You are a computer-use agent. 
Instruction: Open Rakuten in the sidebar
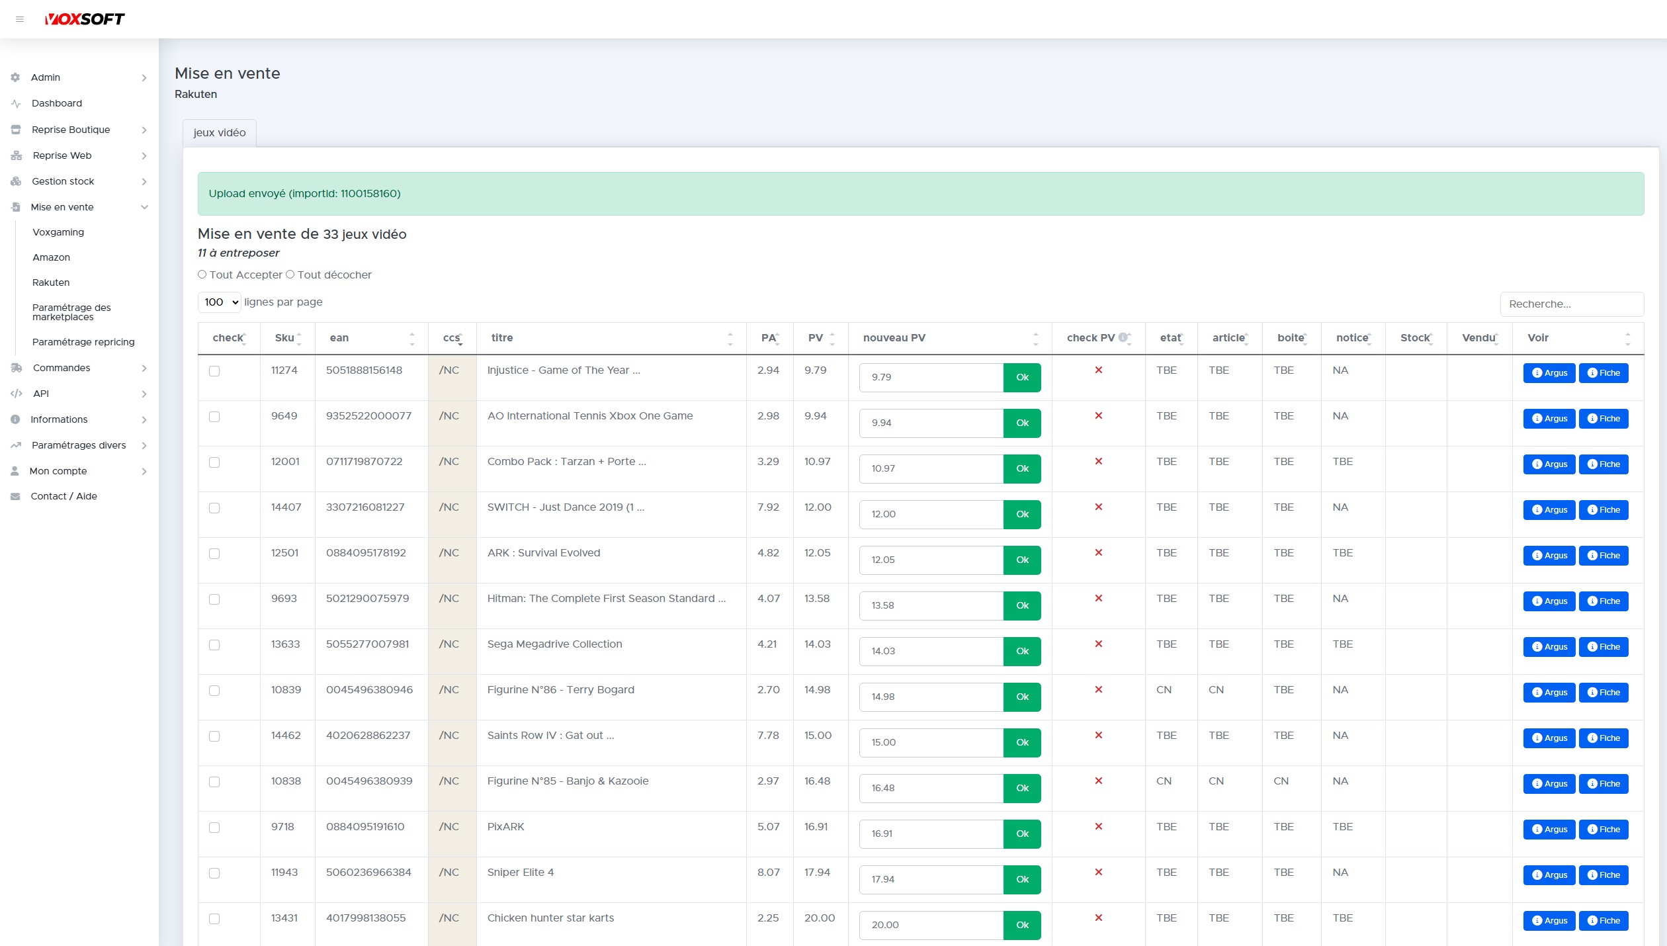[51, 282]
